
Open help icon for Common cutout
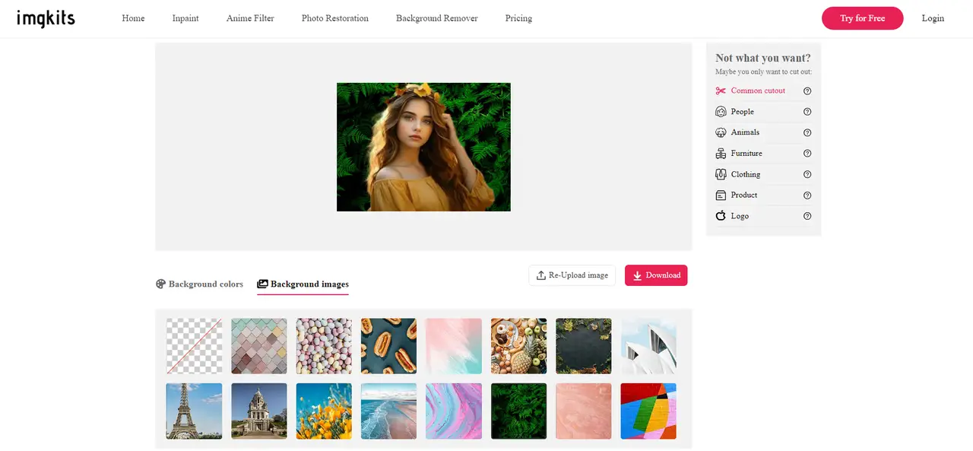pos(807,91)
